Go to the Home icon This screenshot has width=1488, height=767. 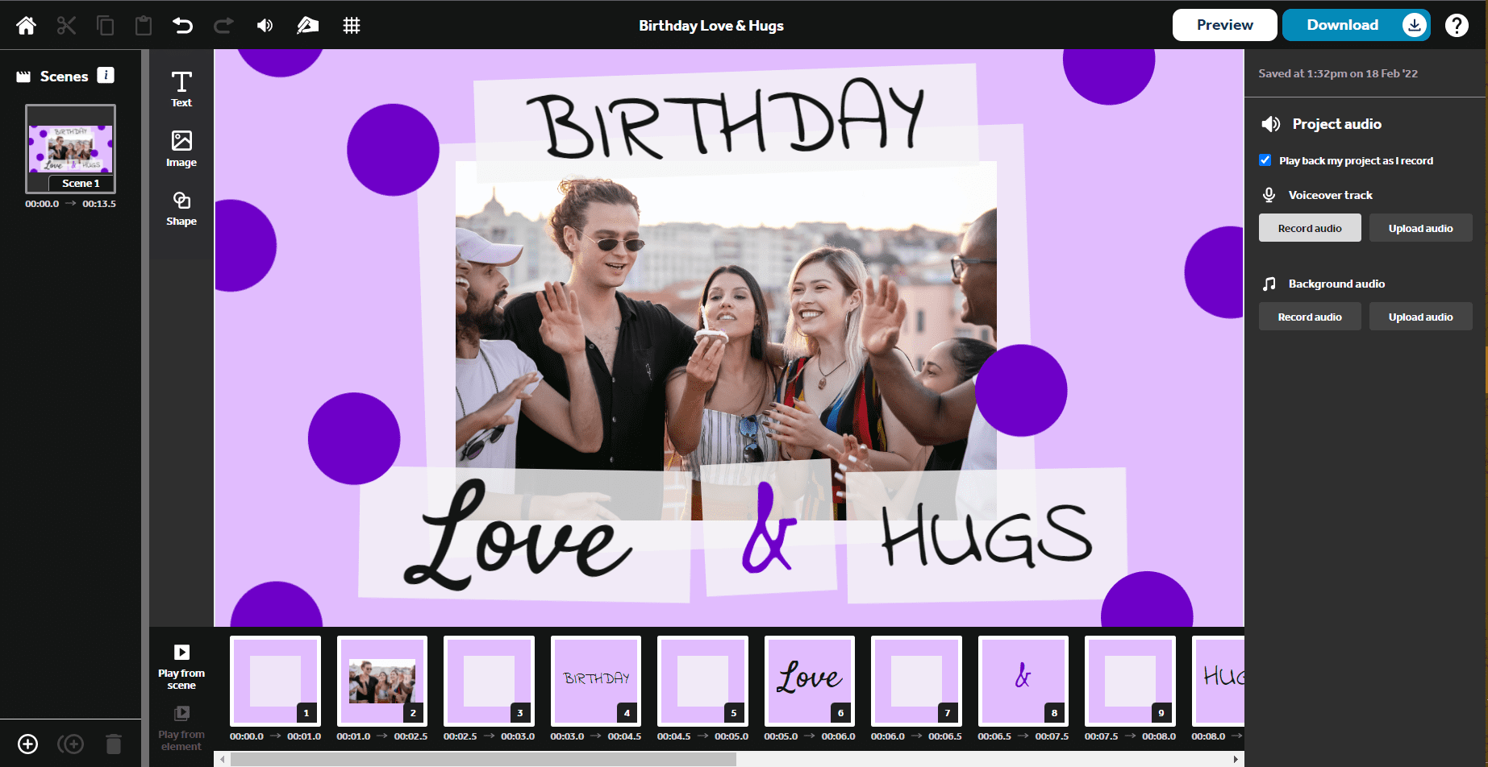26,26
